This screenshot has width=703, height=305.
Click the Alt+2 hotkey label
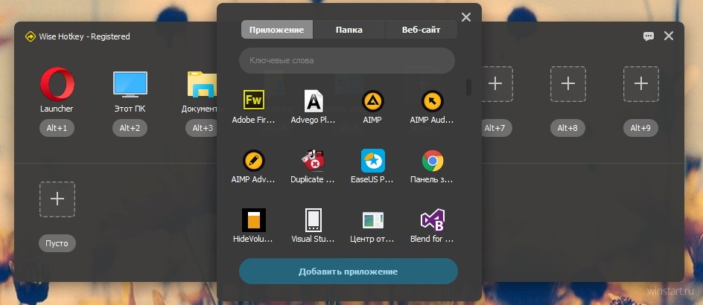[x=130, y=128]
